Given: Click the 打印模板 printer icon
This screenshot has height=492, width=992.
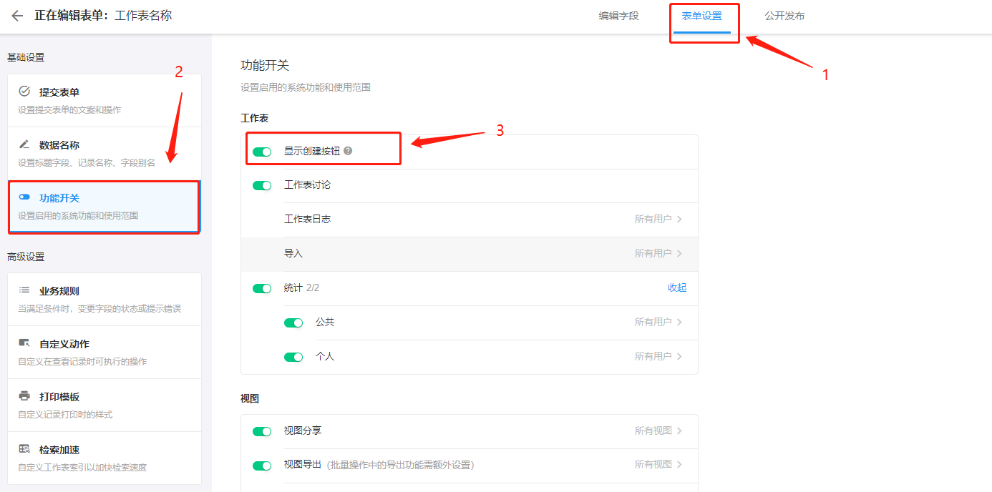Looking at the screenshot, I should pyautogui.click(x=24, y=396).
